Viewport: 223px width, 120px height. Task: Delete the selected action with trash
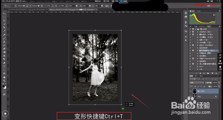coord(216,73)
